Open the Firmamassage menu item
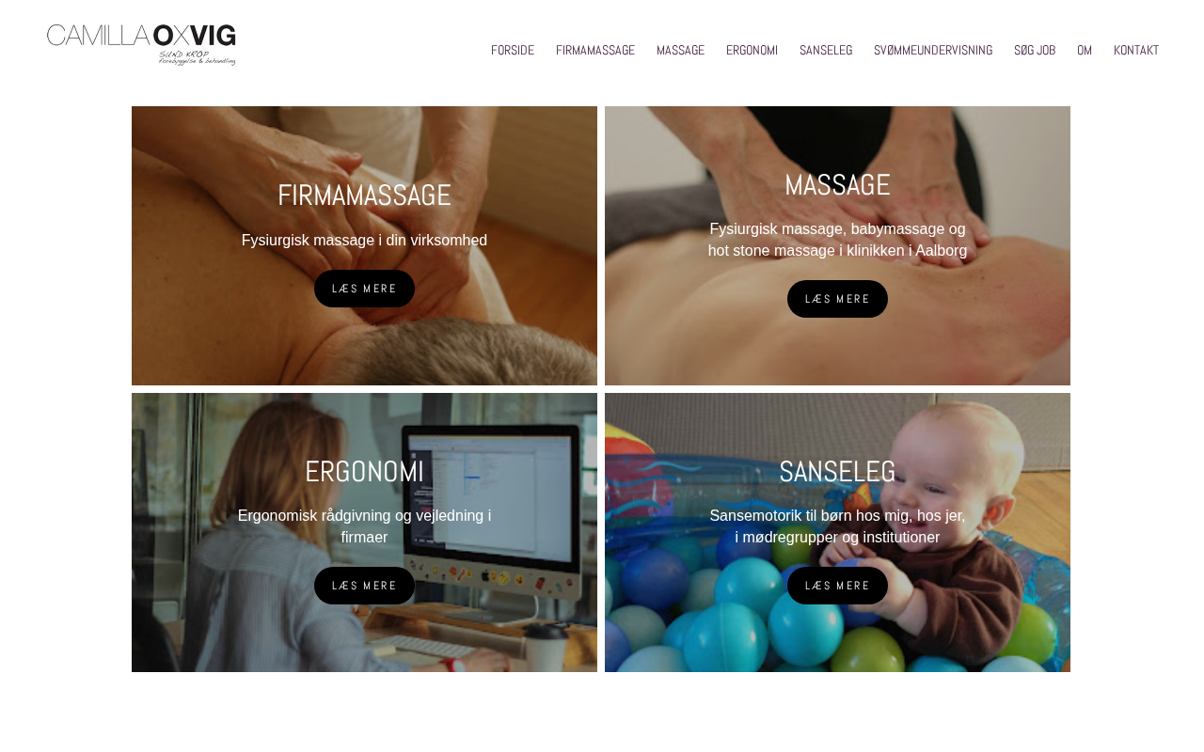Image resolution: width=1204 pixels, height=752 pixels. pyautogui.click(x=595, y=50)
